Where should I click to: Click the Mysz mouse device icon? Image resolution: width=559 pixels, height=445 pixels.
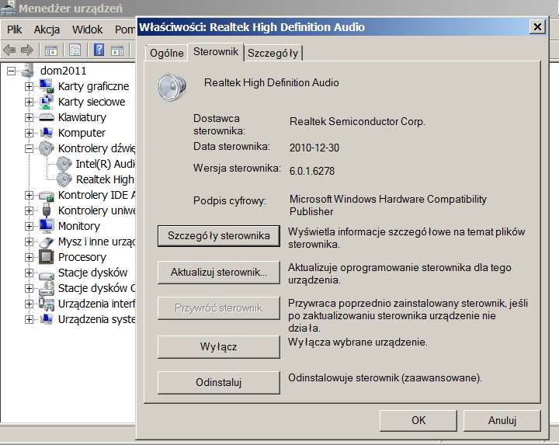point(47,242)
